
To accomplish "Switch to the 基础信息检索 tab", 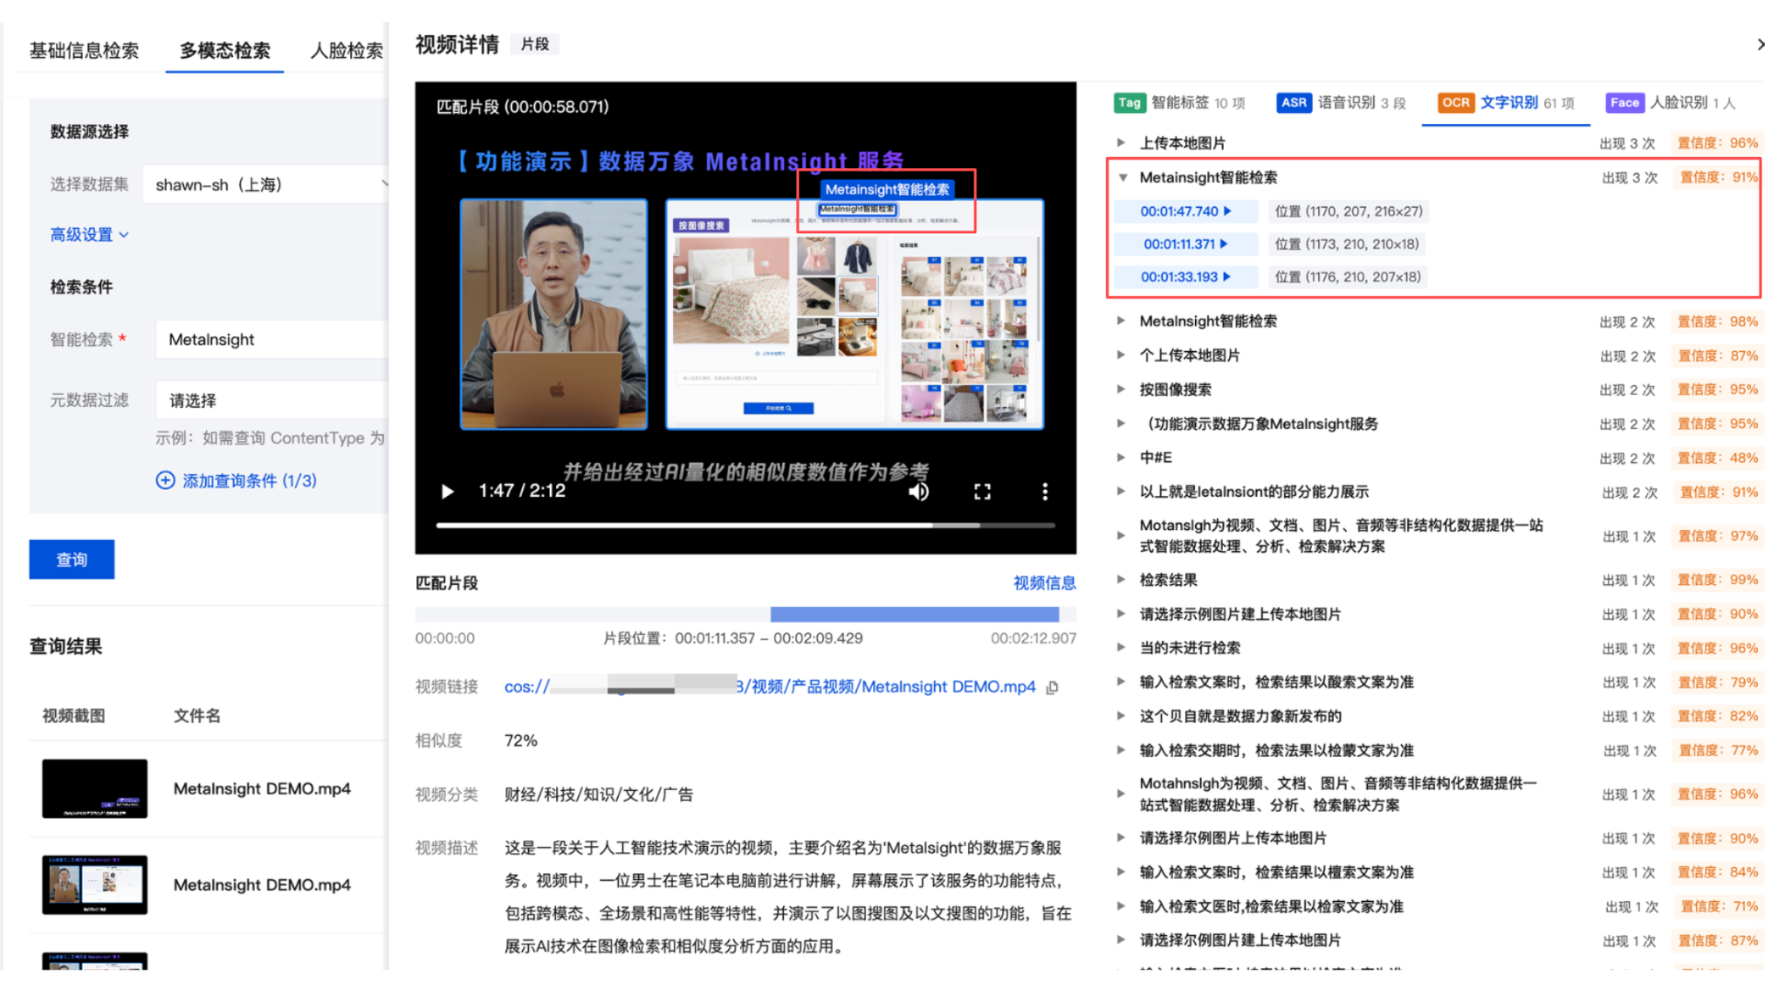I will [x=84, y=51].
